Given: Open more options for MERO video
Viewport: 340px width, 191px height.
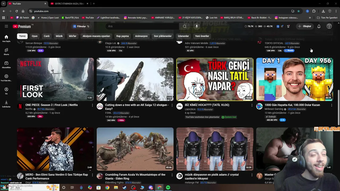Looking at the screenshot, I should 92,175.
